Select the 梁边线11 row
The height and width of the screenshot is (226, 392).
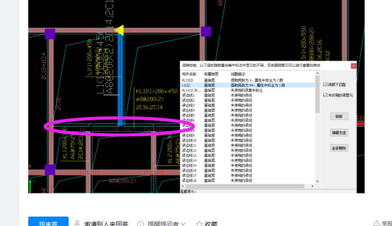tap(248, 145)
